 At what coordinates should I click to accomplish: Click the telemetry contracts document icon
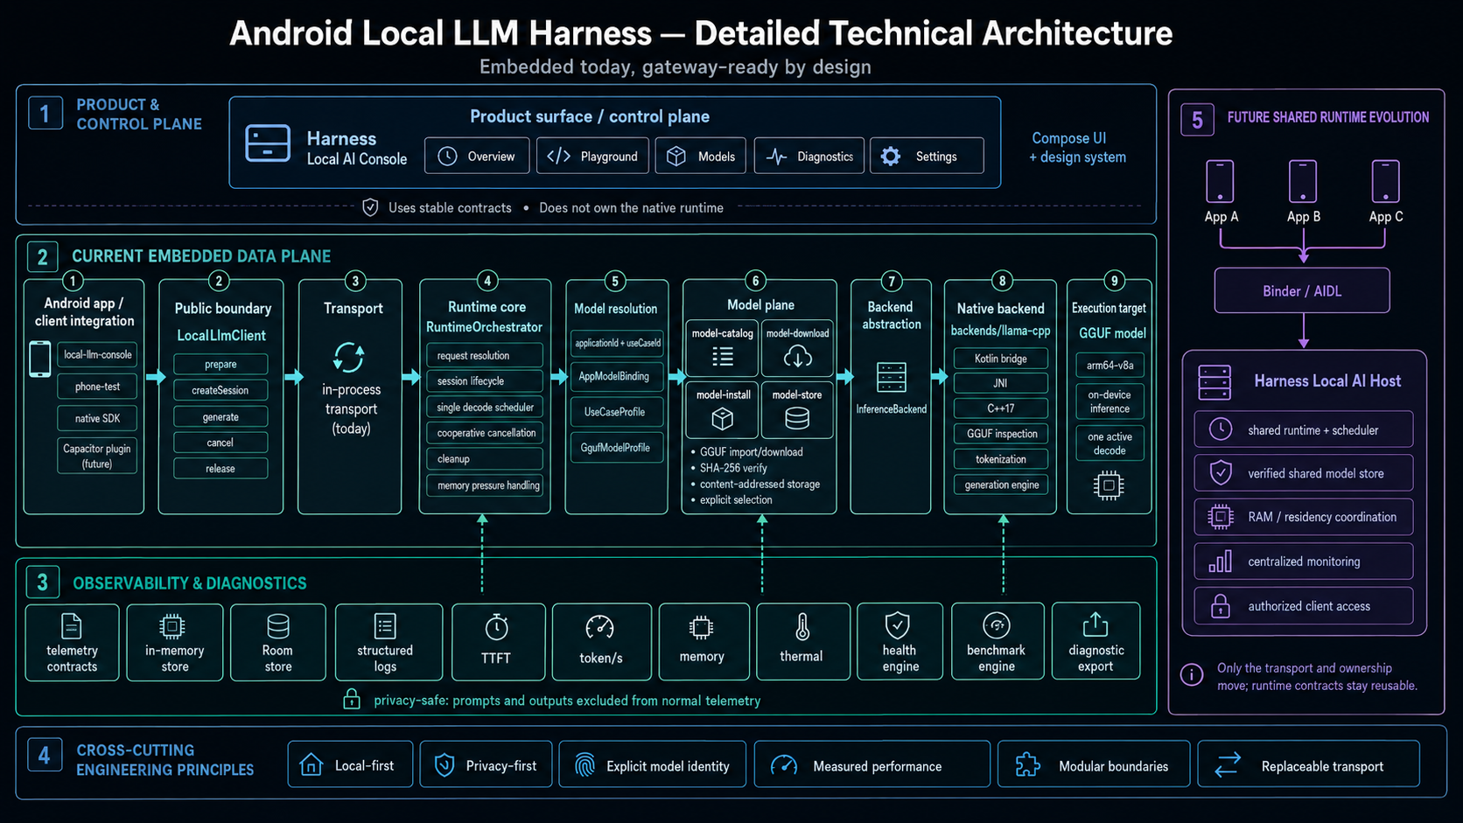[72, 626]
